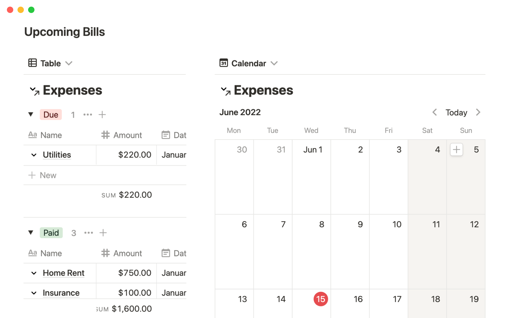Go to previous month via left chevron
This screenshot has width=509, height=318.
[434, 112]
